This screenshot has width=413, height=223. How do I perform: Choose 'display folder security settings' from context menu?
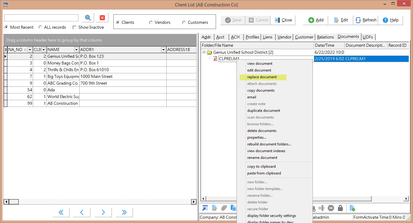(x=271, y=216)
